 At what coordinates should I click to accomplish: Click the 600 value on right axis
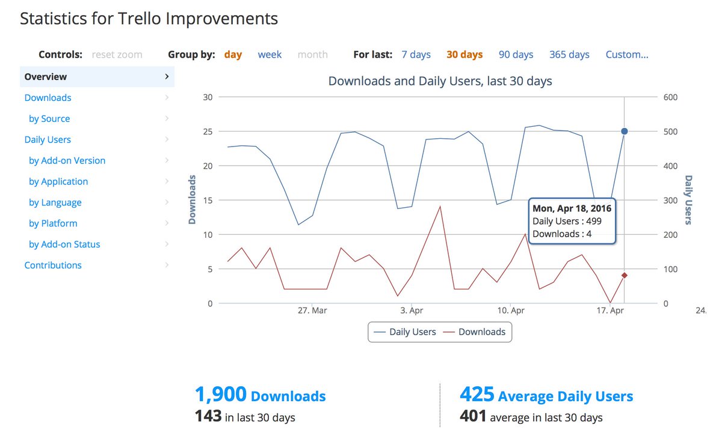pyautogui.click(x=670, y=97)
